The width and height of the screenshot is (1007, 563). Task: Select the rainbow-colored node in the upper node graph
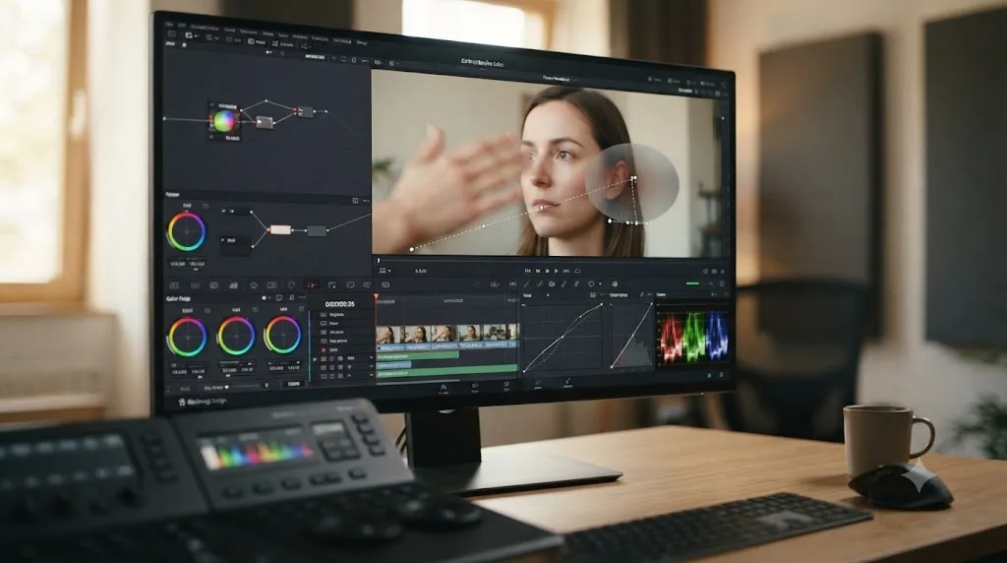[225, 120]
